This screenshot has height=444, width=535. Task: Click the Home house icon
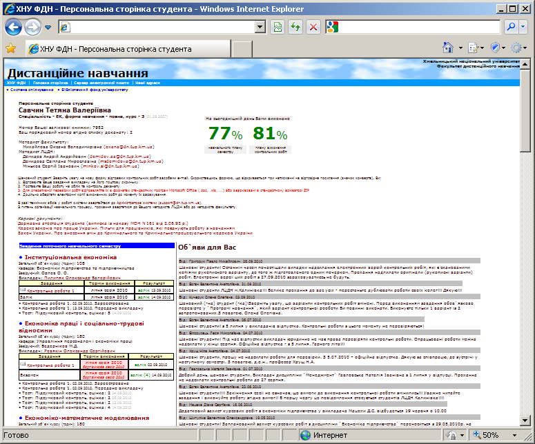(447, 48)
